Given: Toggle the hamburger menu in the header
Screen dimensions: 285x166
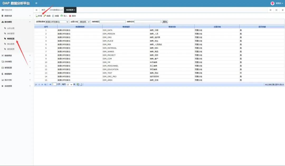Looking at the screenshot, I should pyautogui.click(x=36, y=3).
